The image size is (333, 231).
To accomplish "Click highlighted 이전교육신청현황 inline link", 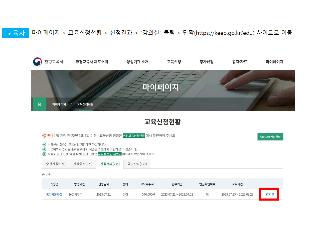I will click(x=134, y=135).
